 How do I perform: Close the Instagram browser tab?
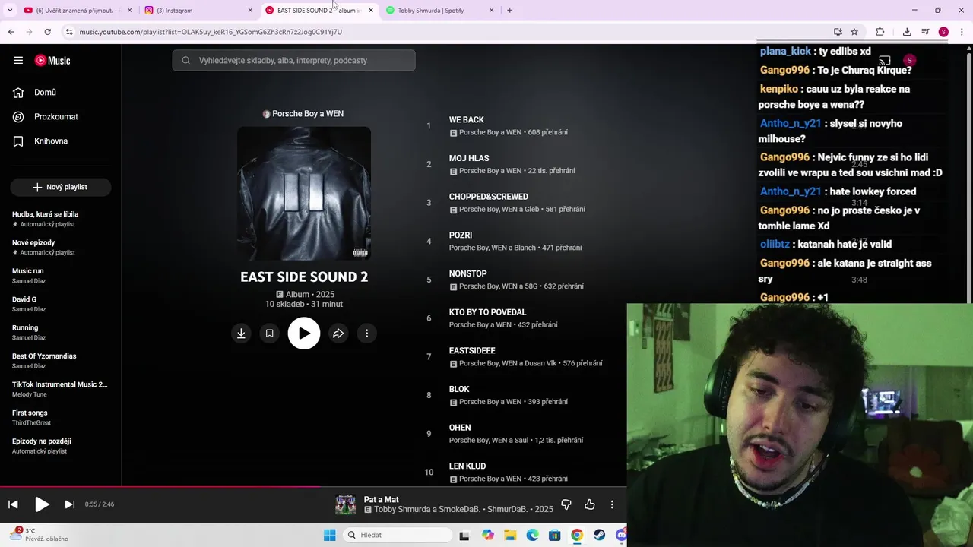[x=250, y=11]
